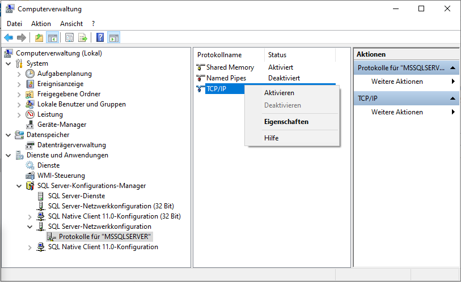Choose Eigenschaften from the context menu
461x282 pixels.
(x=286, y=122)
